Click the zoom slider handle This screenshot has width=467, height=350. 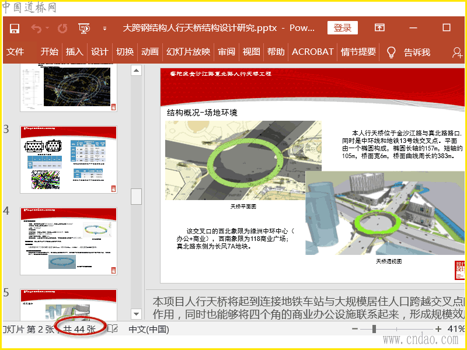[x=374, y=329]
